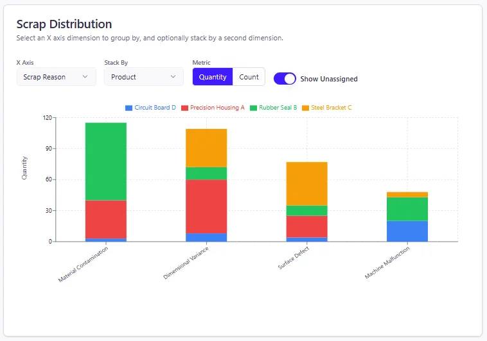Click the X Axis field label
Screen dimensions: 487x341
(25, 63)
